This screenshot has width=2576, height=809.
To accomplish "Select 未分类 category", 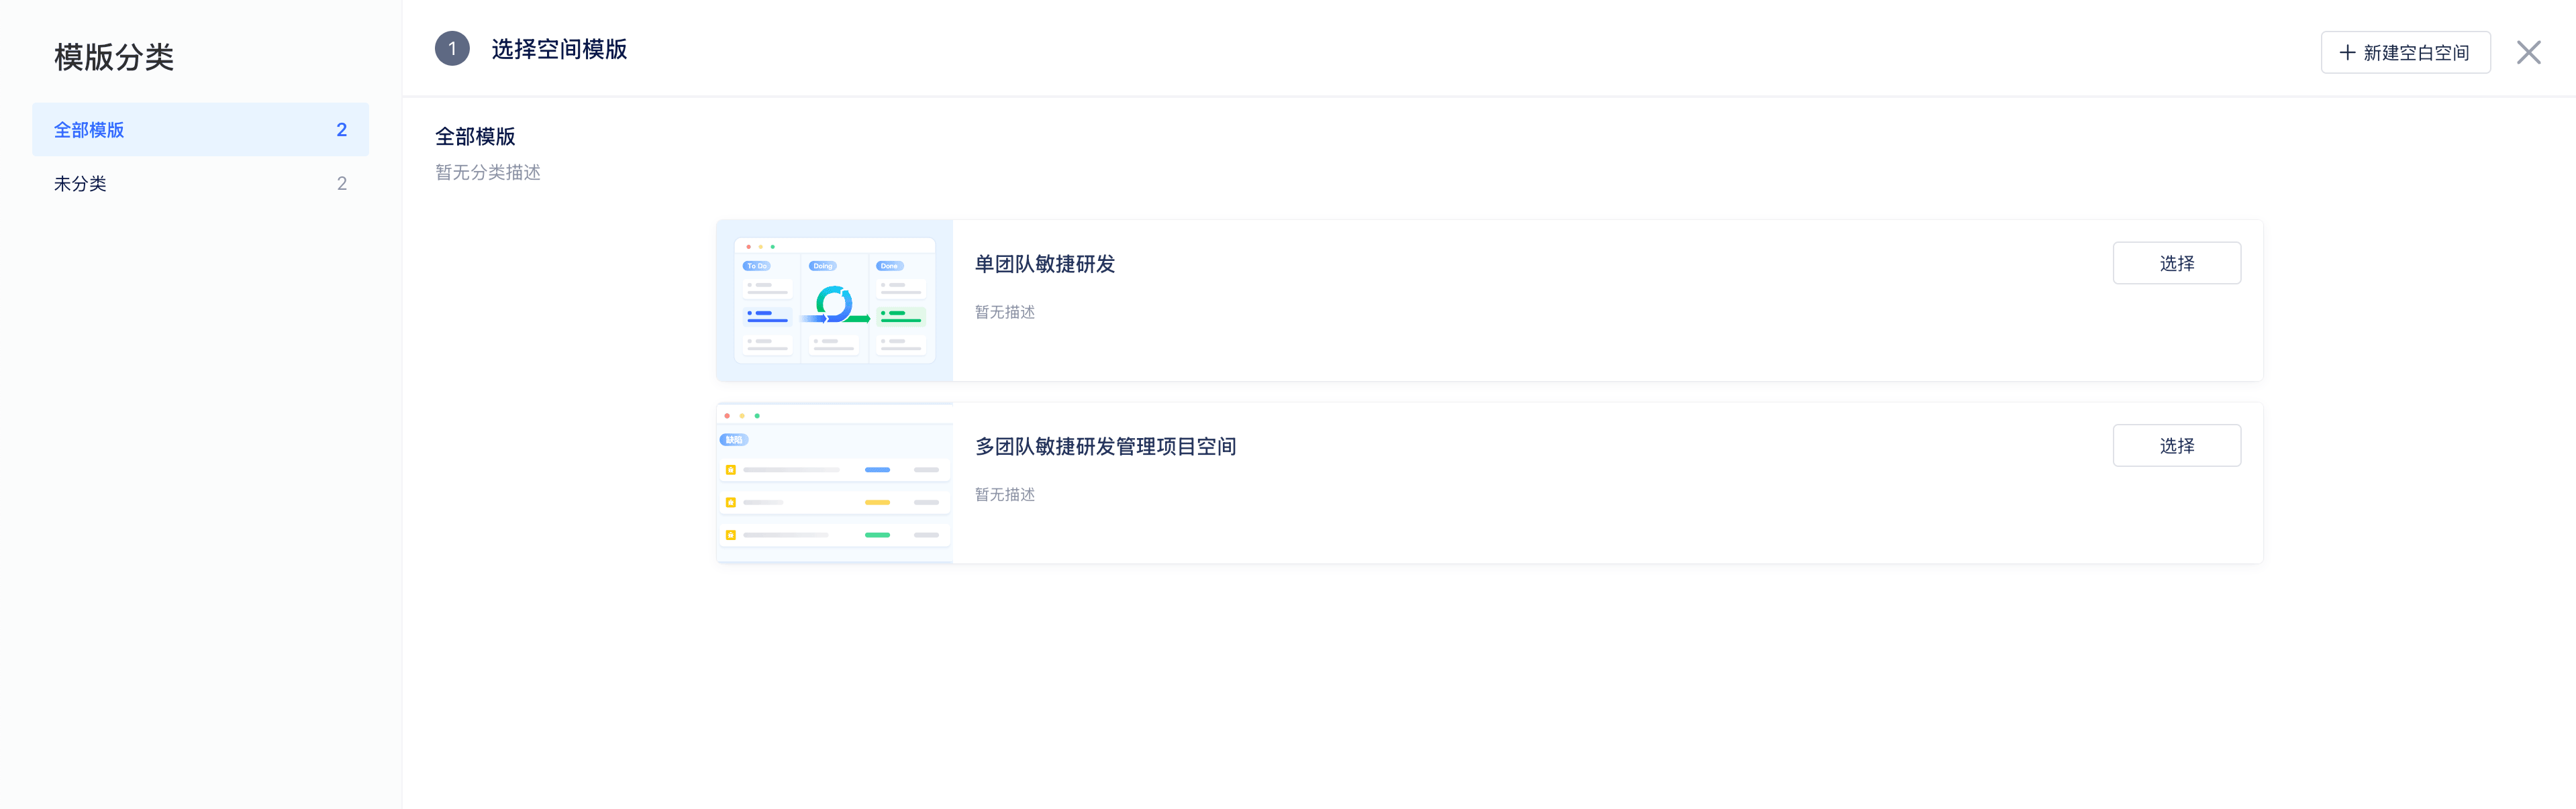I will point(80,184).
